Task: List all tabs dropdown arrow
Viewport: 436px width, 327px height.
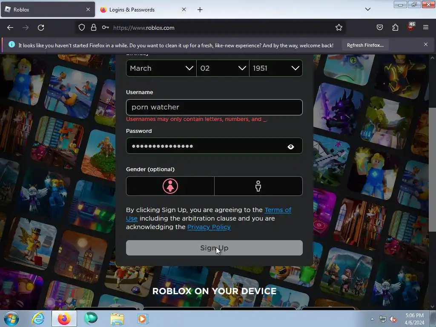Action: (367, 9)
